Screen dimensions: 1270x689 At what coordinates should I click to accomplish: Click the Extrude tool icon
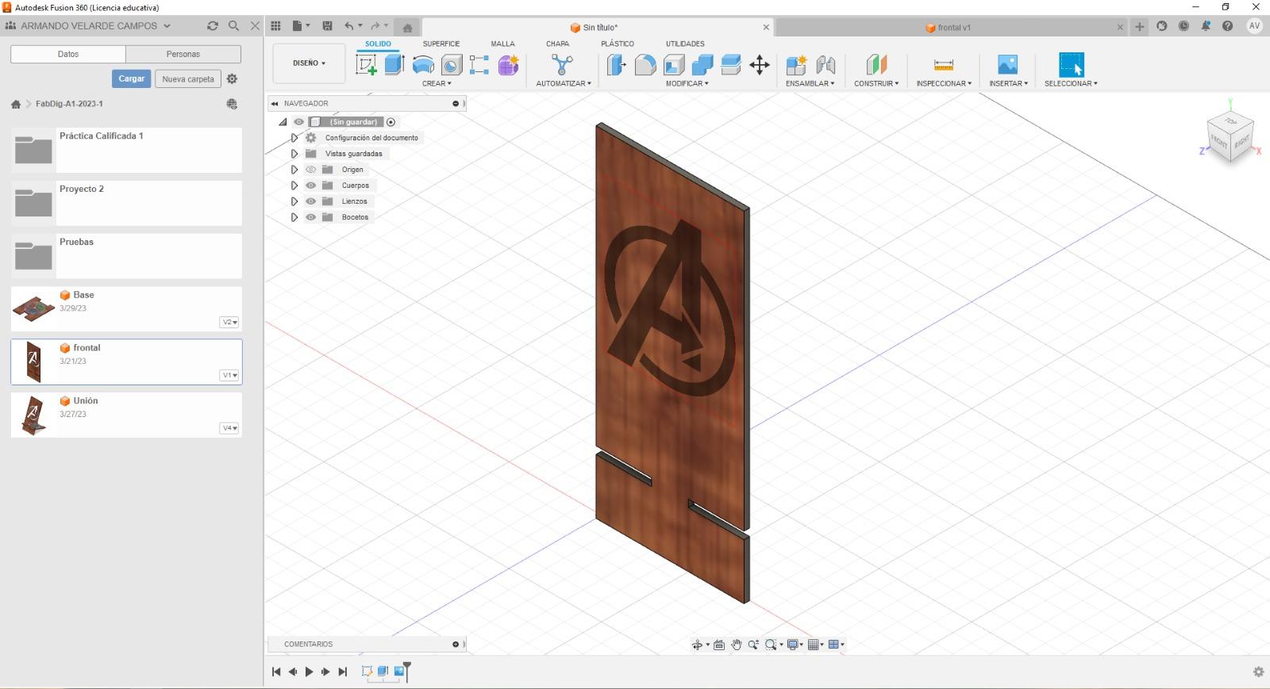click(x=394, y=65)
